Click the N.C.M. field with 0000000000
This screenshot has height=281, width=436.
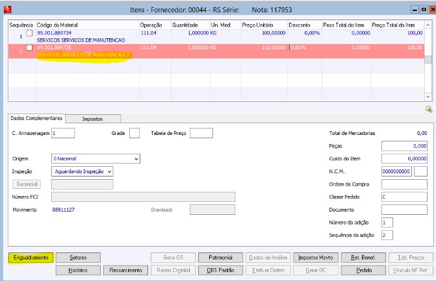pyautogui.click(x=396, y=171)
